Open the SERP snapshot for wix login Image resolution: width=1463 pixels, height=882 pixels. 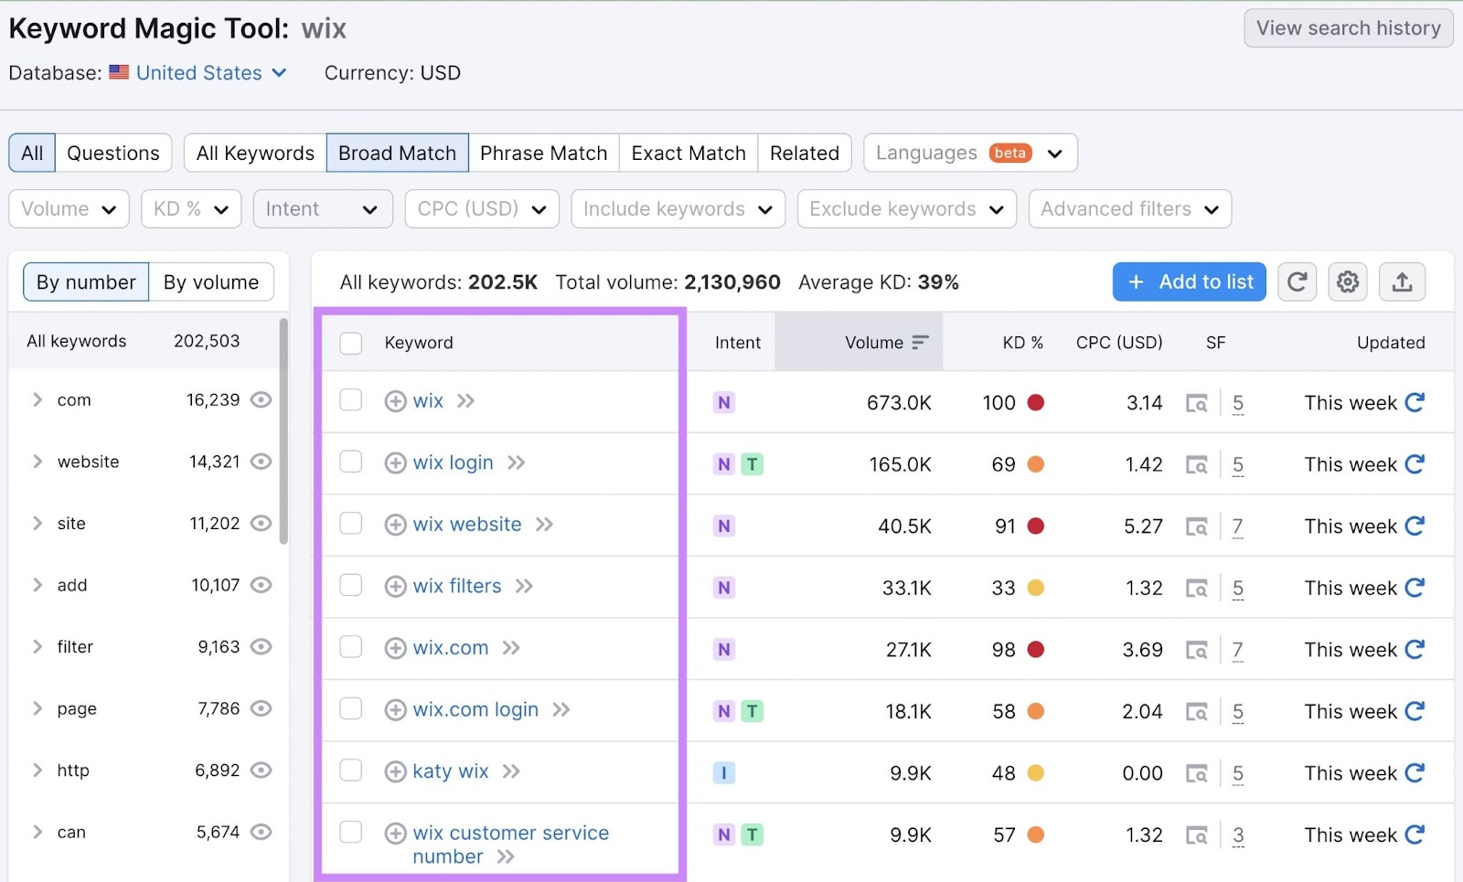[1198, 464]
